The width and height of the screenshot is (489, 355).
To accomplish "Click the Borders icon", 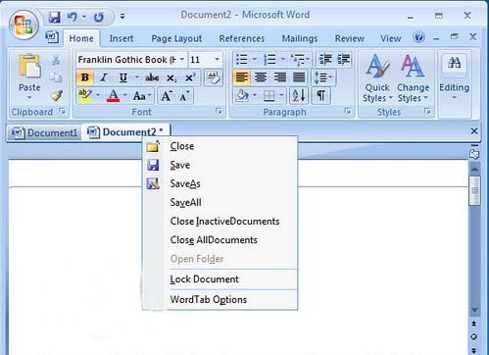I will point(269,96).
